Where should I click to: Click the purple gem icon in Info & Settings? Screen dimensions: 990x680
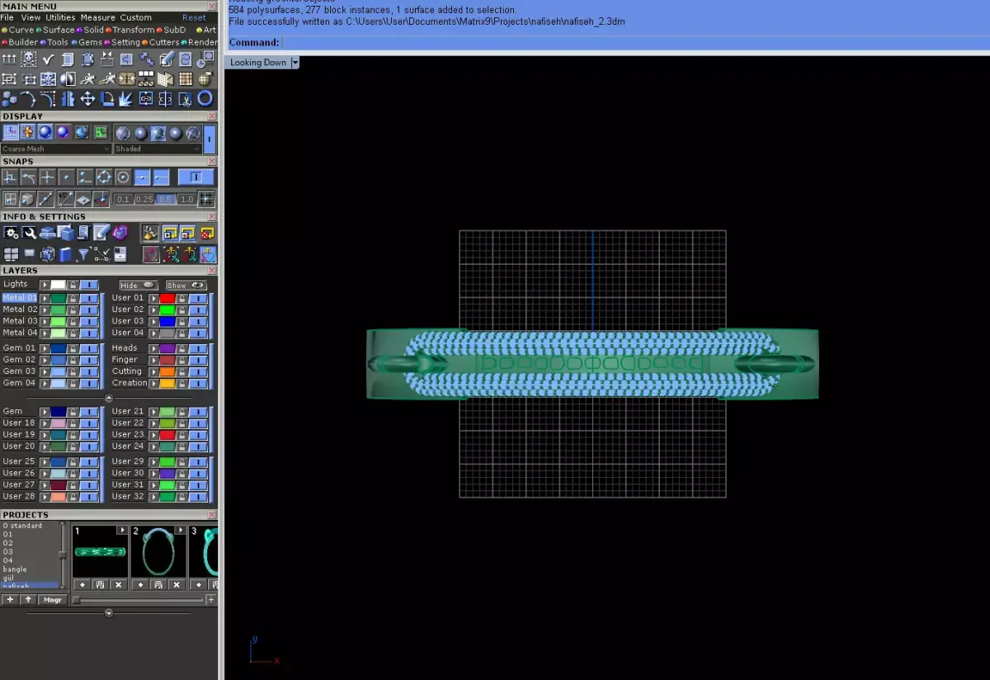(120, 233)
